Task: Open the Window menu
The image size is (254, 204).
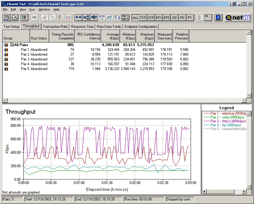Action: point(44,9)
